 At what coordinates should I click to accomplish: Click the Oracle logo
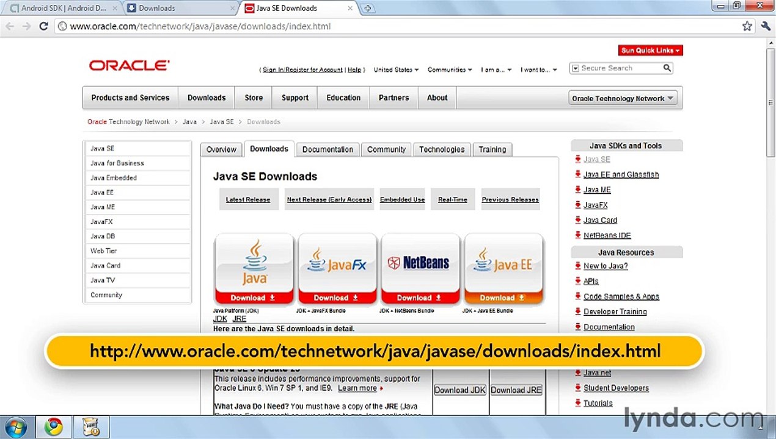(129, 65)
